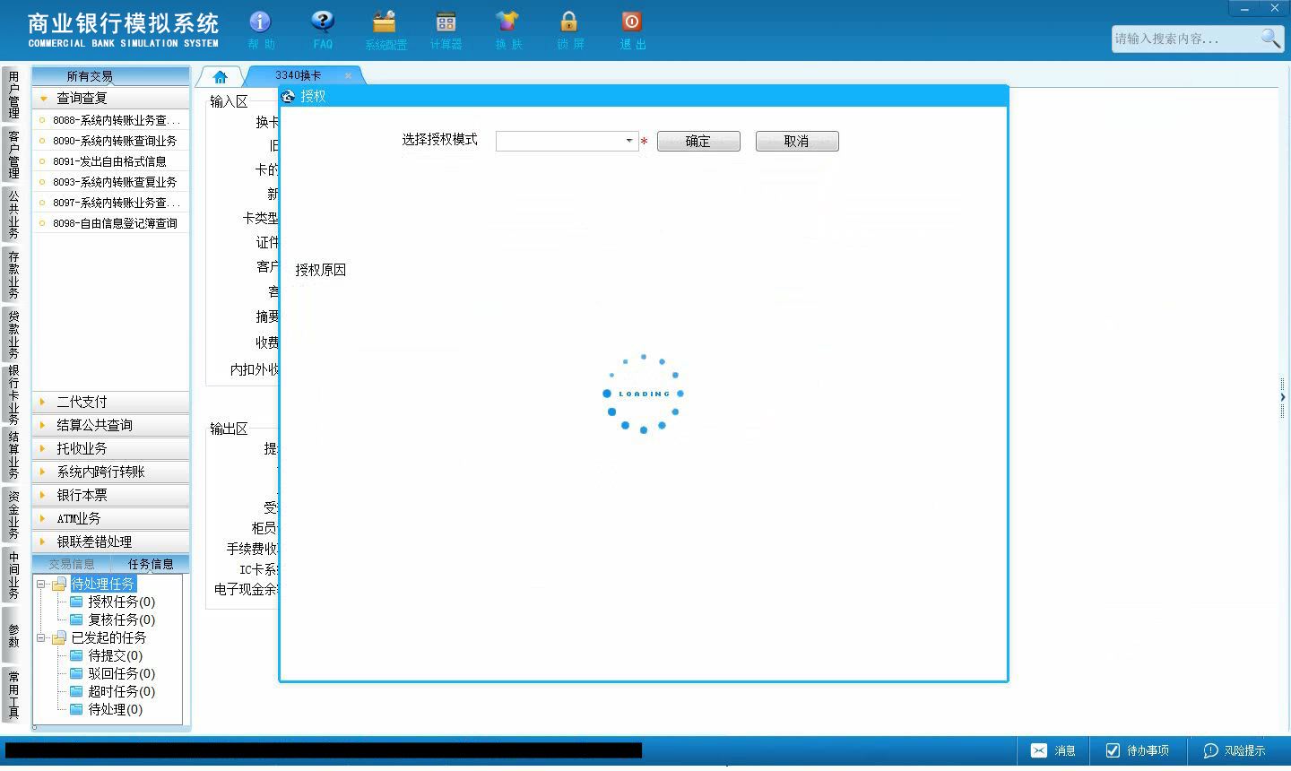Open 8091-发出自由格式信息
This screenshot has height=771, width=1291.
(x=111, y=161)
